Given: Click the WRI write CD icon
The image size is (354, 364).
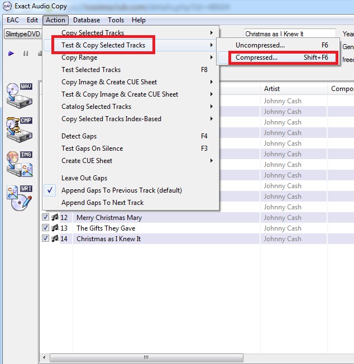Looking at the screenshot, I should pyautogui.click(x=20, y=198).
